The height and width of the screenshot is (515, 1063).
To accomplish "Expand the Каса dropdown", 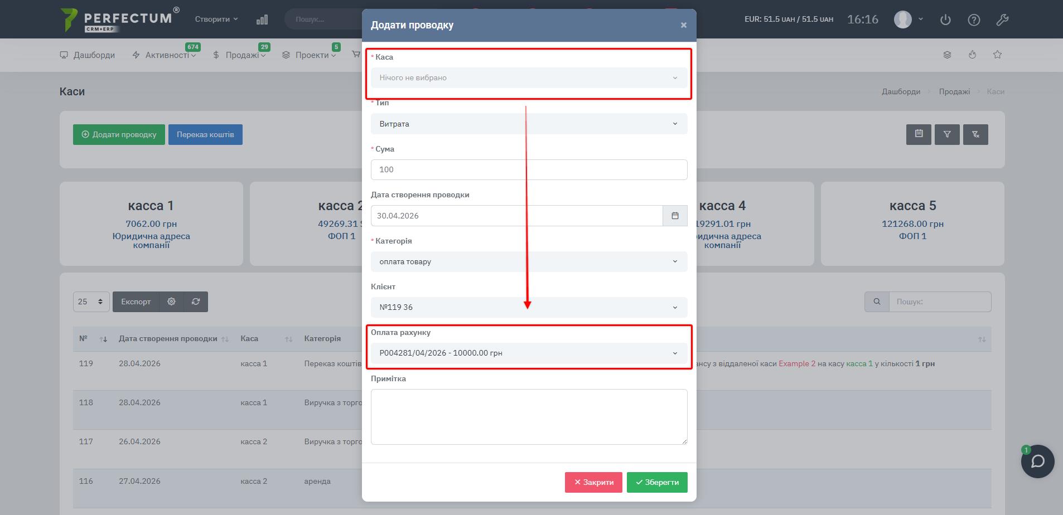I will pyautogui.click(x=528, y=78).
